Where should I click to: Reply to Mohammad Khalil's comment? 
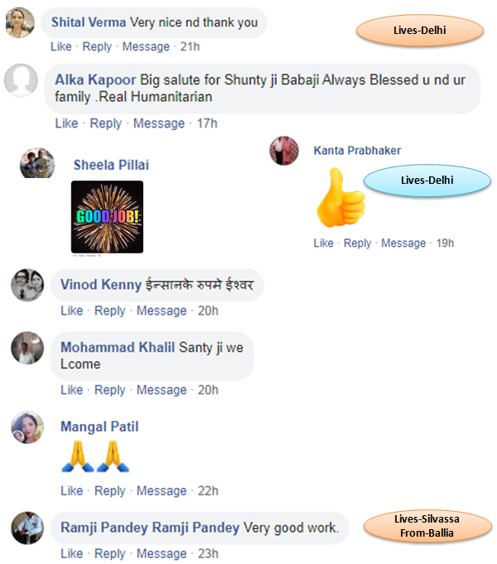tap(110, 390)
